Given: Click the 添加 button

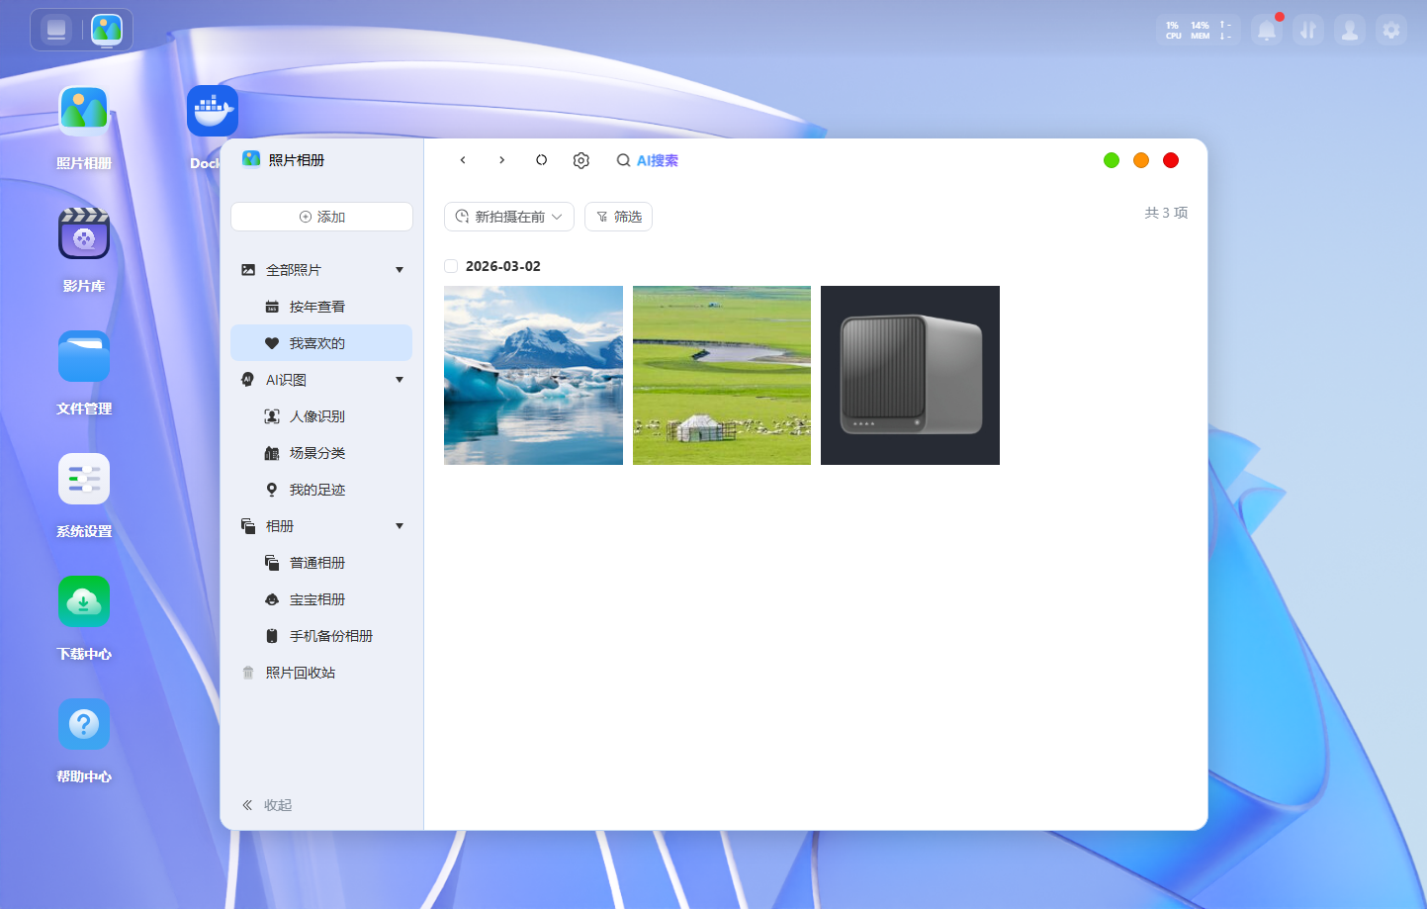Looking at the screenshot, I should [321, 217].
